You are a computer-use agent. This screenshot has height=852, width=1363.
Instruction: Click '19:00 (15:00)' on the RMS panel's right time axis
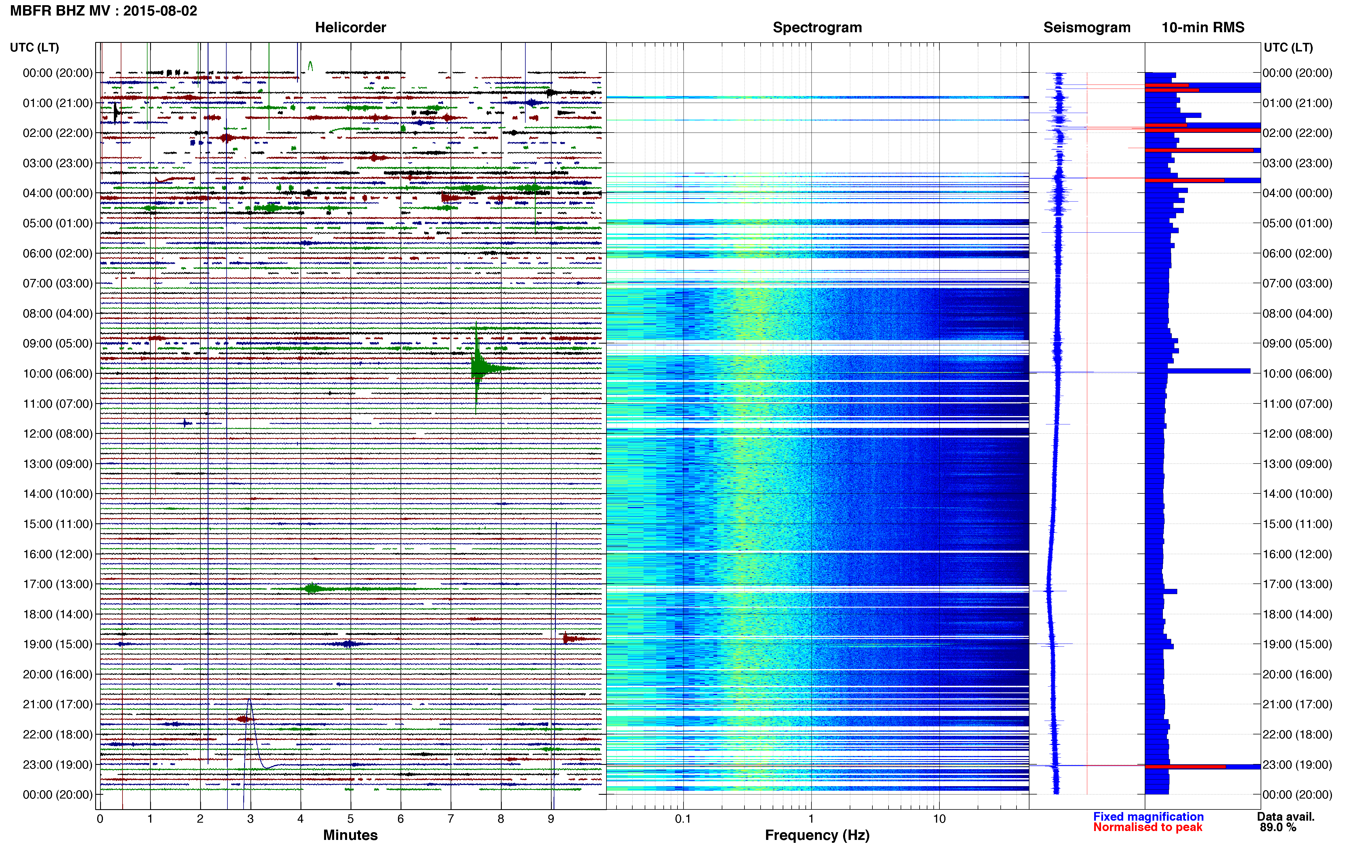point(1297,644)
